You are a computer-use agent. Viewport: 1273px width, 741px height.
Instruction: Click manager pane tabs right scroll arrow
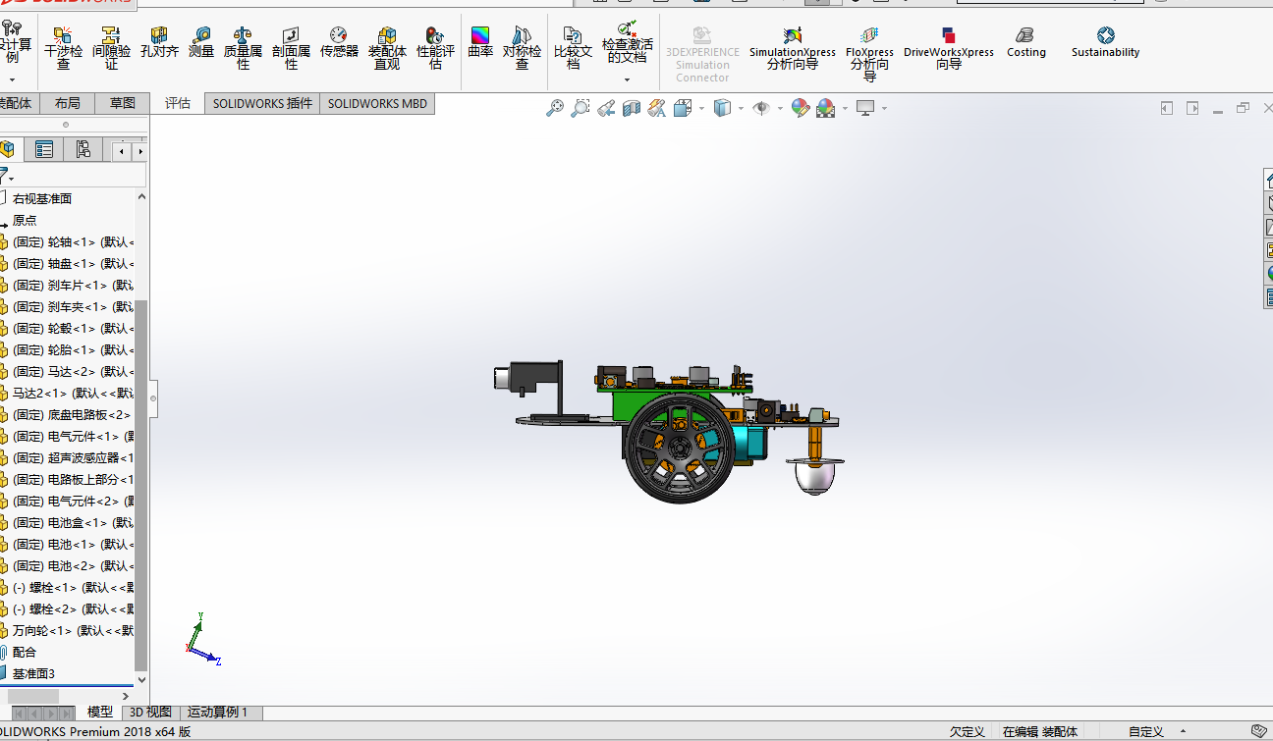pyautogui.click(x=140, y=151)
